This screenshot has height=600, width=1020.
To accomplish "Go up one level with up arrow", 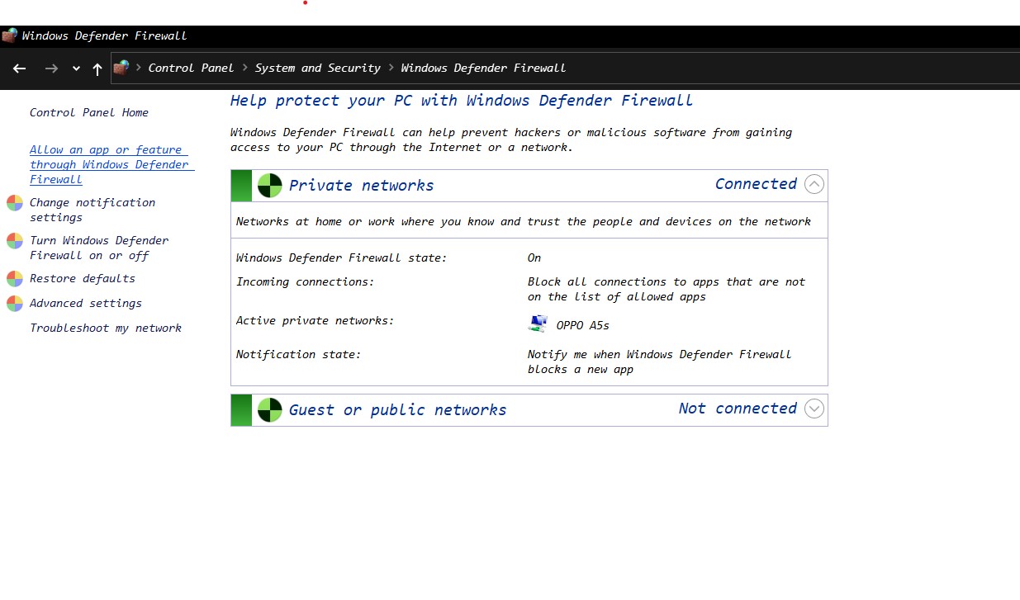I will 97,69.
